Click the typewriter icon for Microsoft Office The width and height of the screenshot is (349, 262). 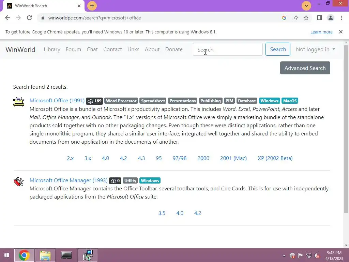19,102
